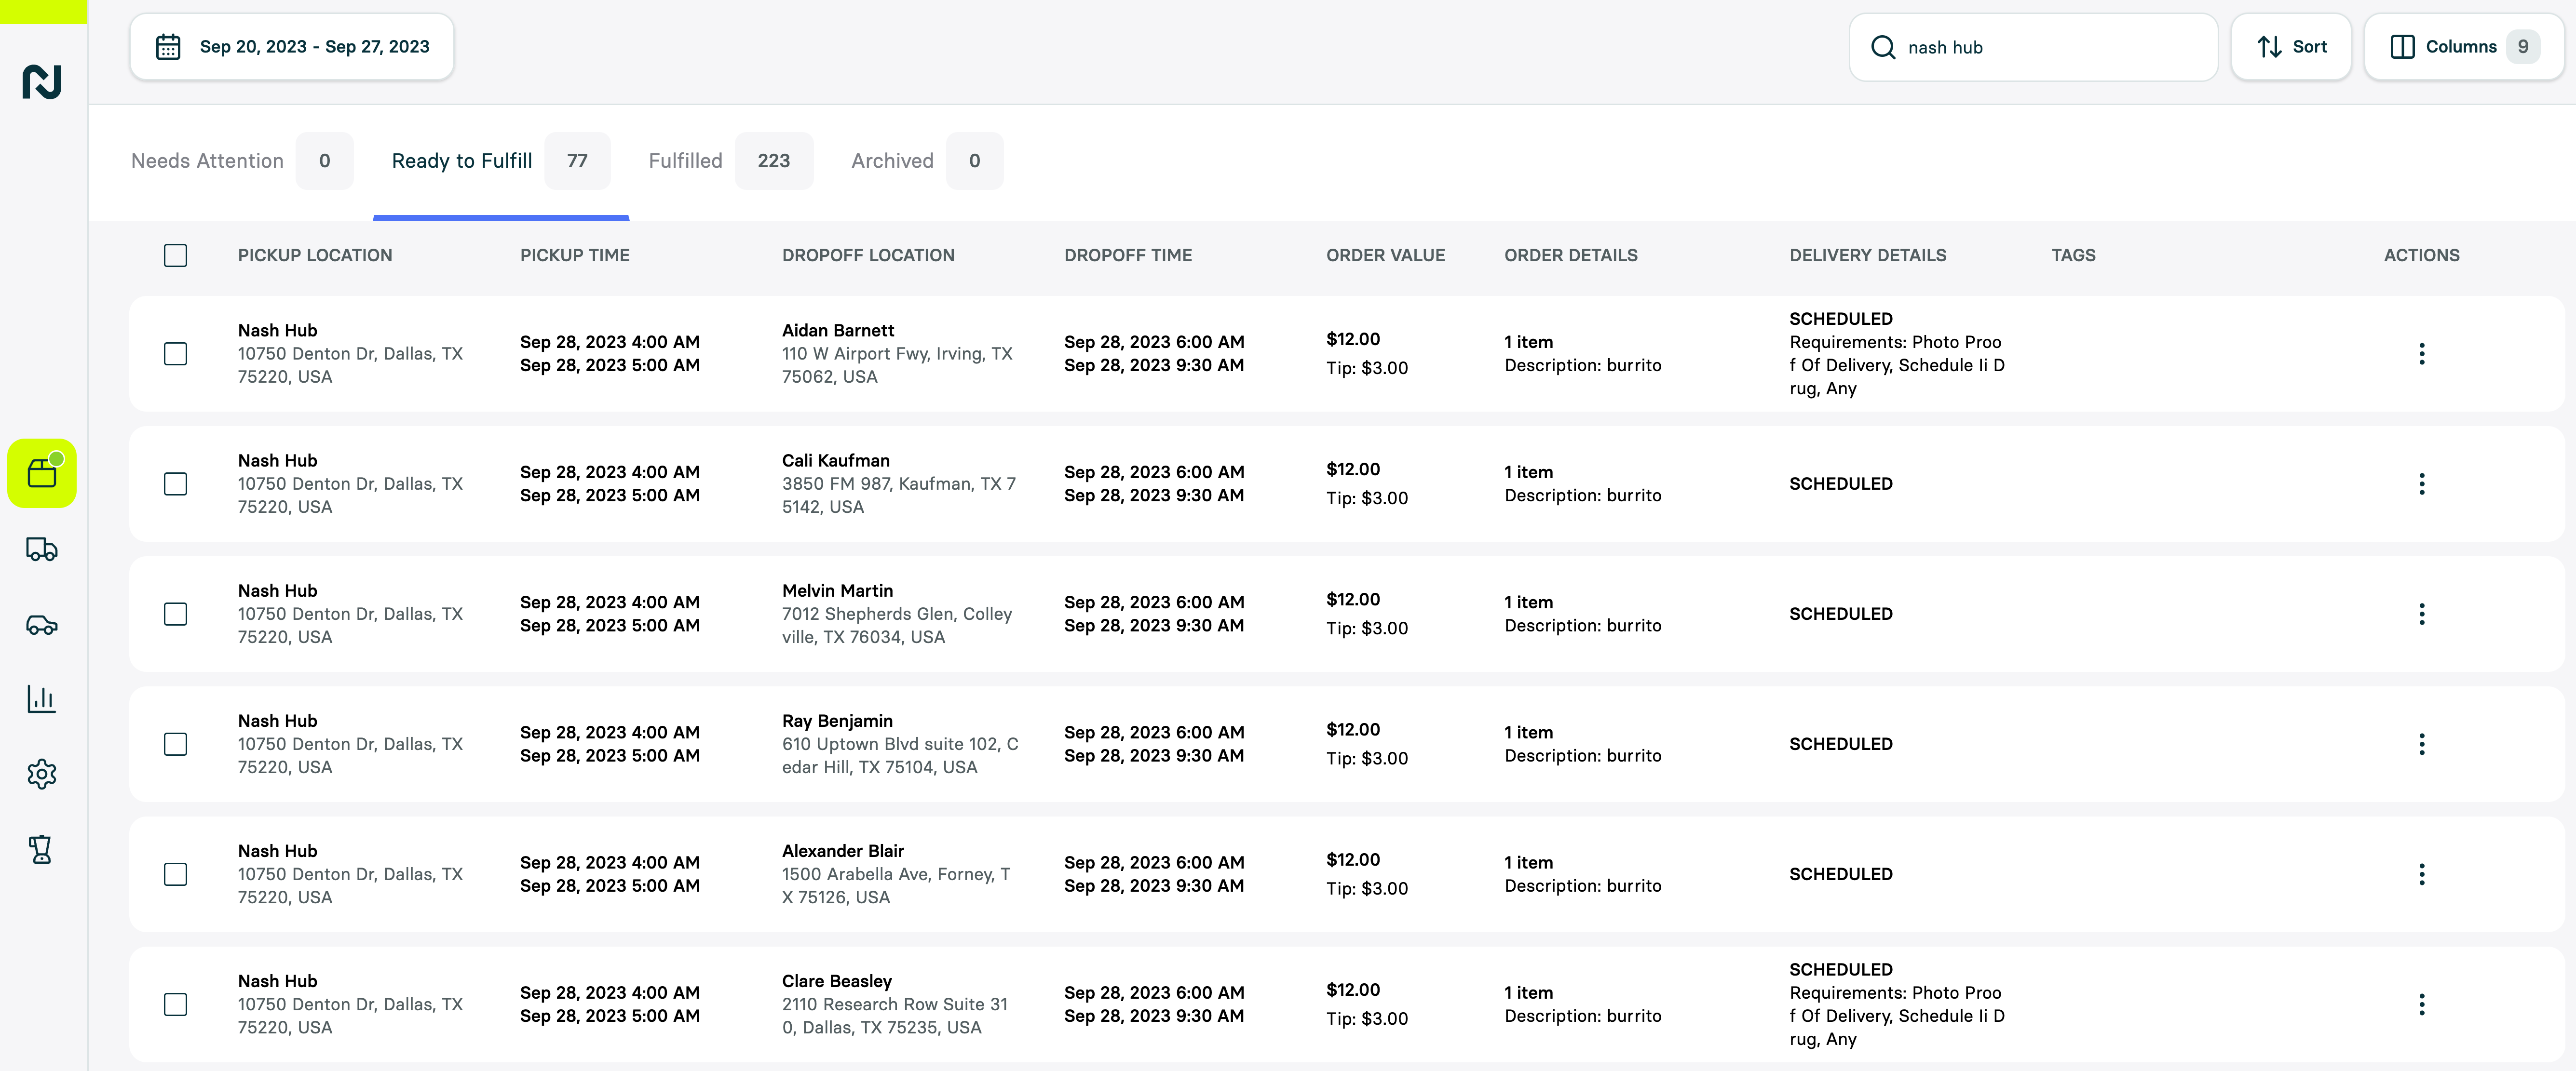The height and width of the screenshot is (1071, 2576).
Task: Click the Dropoff Location column header
Action: tap(868, 255)
